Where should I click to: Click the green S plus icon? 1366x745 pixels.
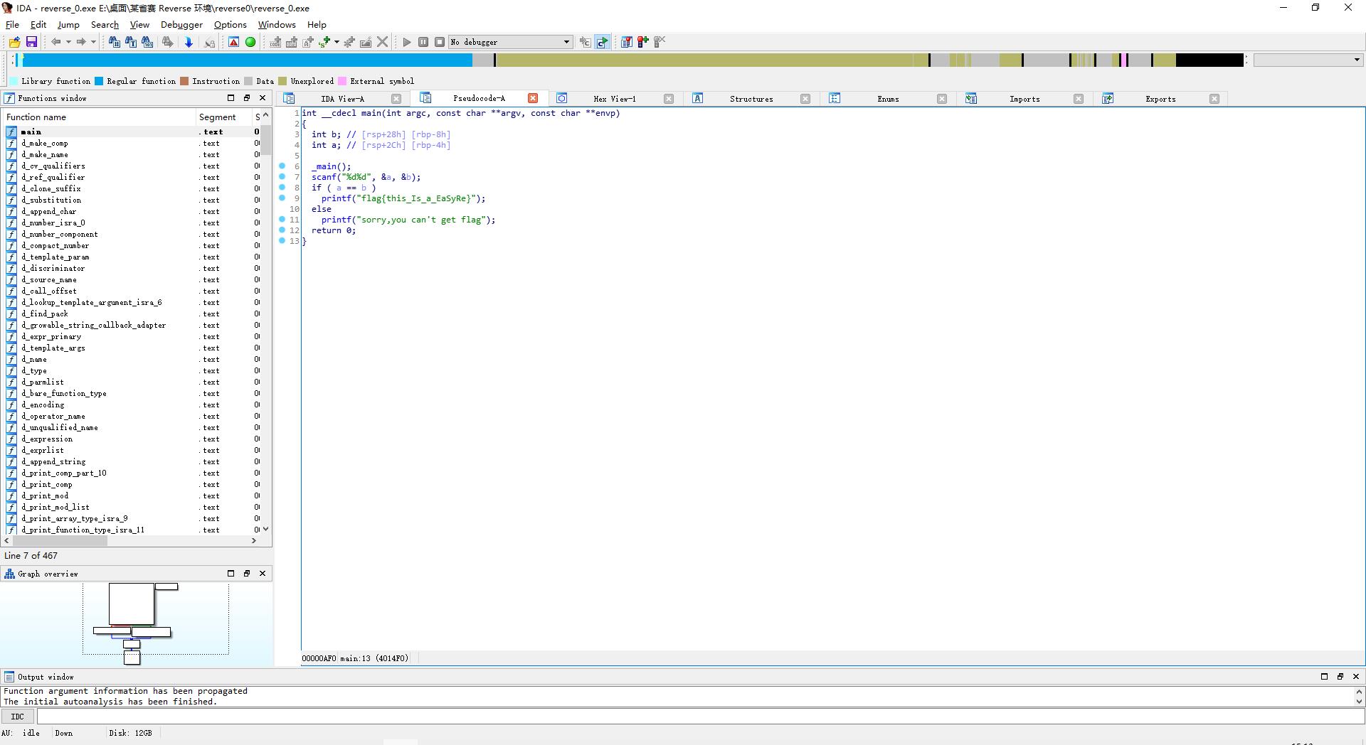coord(324,42)
